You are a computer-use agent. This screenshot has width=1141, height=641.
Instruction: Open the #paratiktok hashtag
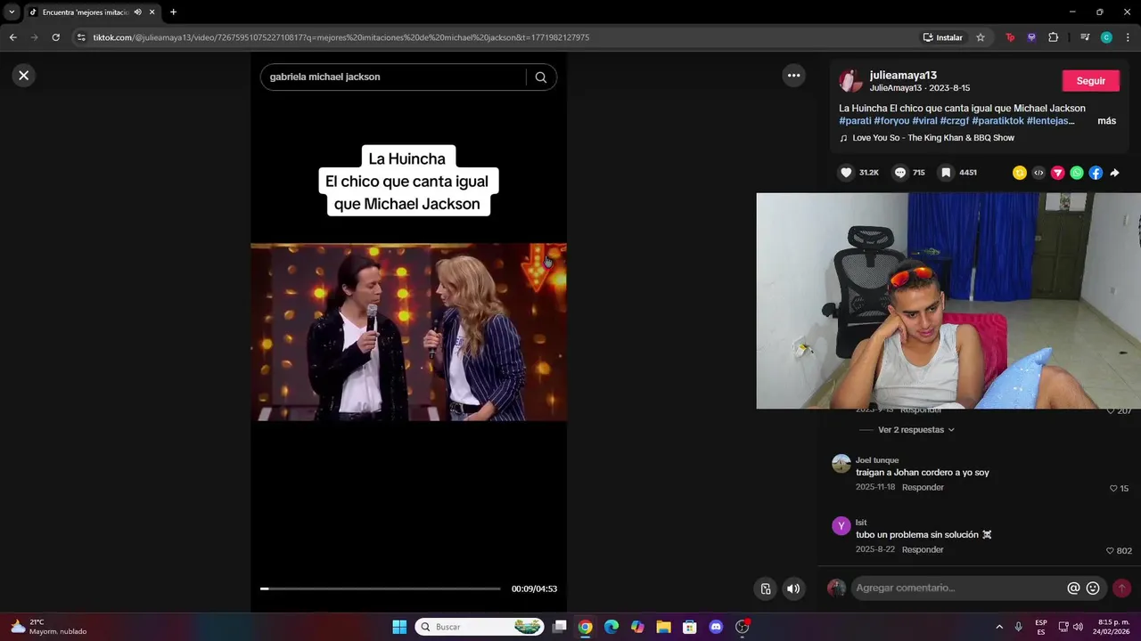(x=997, y=121)
